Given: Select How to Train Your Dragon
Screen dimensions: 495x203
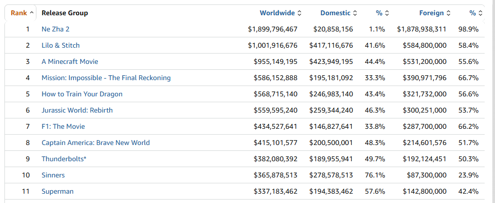Looking at the screenshot, I should pos(82,94).
